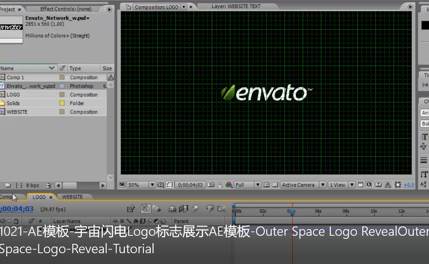Close the Composition LOGO viewer tab
The width and height of the screenshot is (429, 264).
(x=191, y=7)
